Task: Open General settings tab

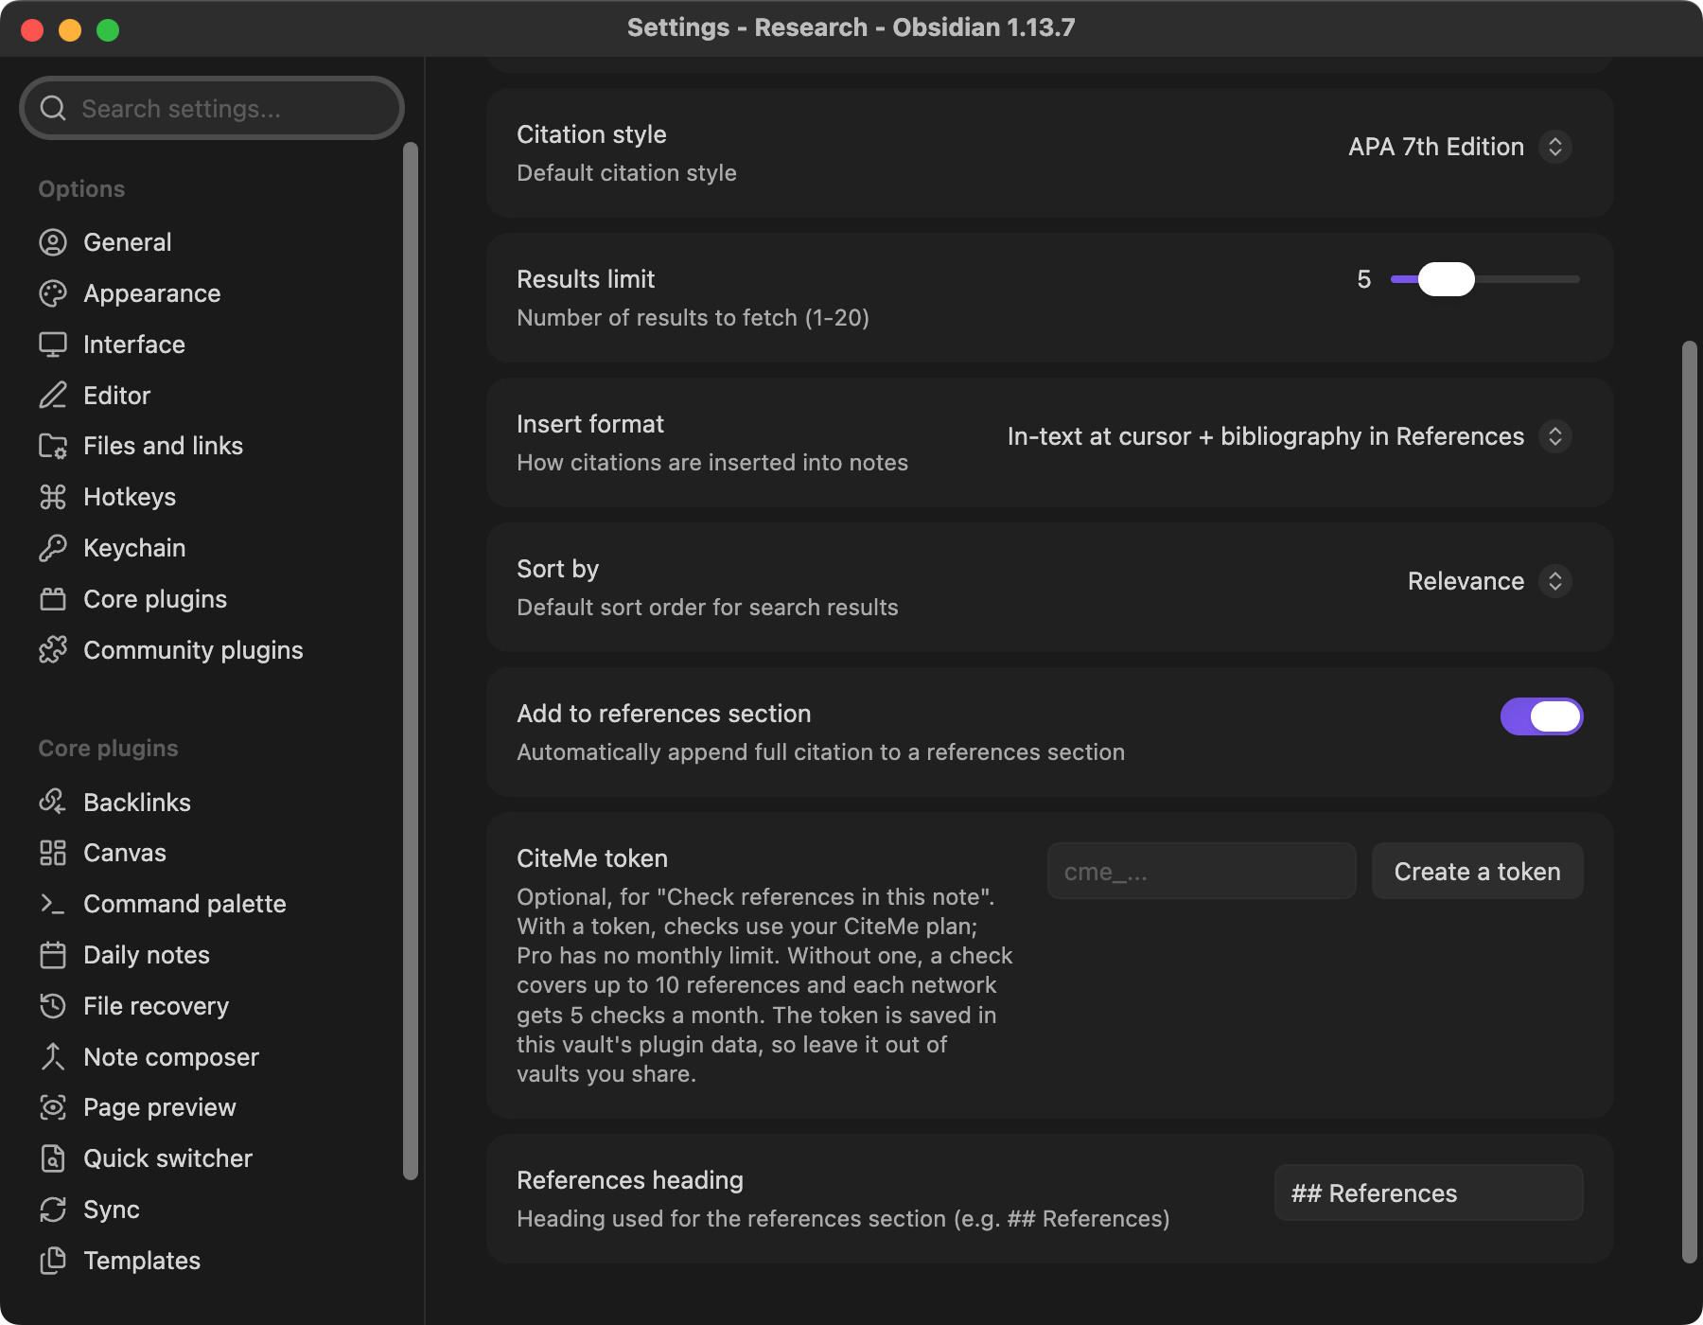Action: coord(212,242)
